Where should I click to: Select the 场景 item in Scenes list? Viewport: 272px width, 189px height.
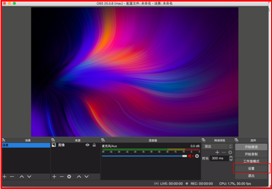point(26,145)
